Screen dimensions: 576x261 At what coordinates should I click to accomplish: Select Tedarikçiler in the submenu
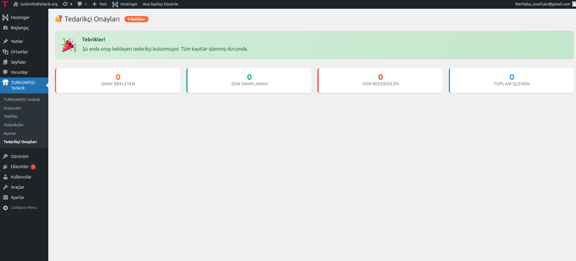pyautogui.click(x=14, y=125)
